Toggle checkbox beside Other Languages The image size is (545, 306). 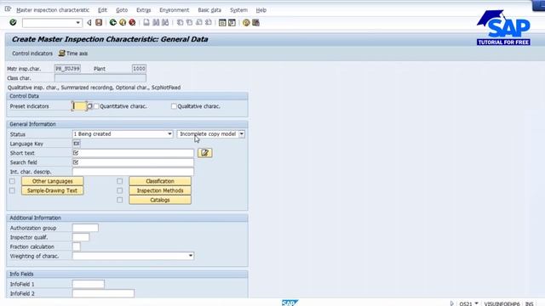coord(12,181)
